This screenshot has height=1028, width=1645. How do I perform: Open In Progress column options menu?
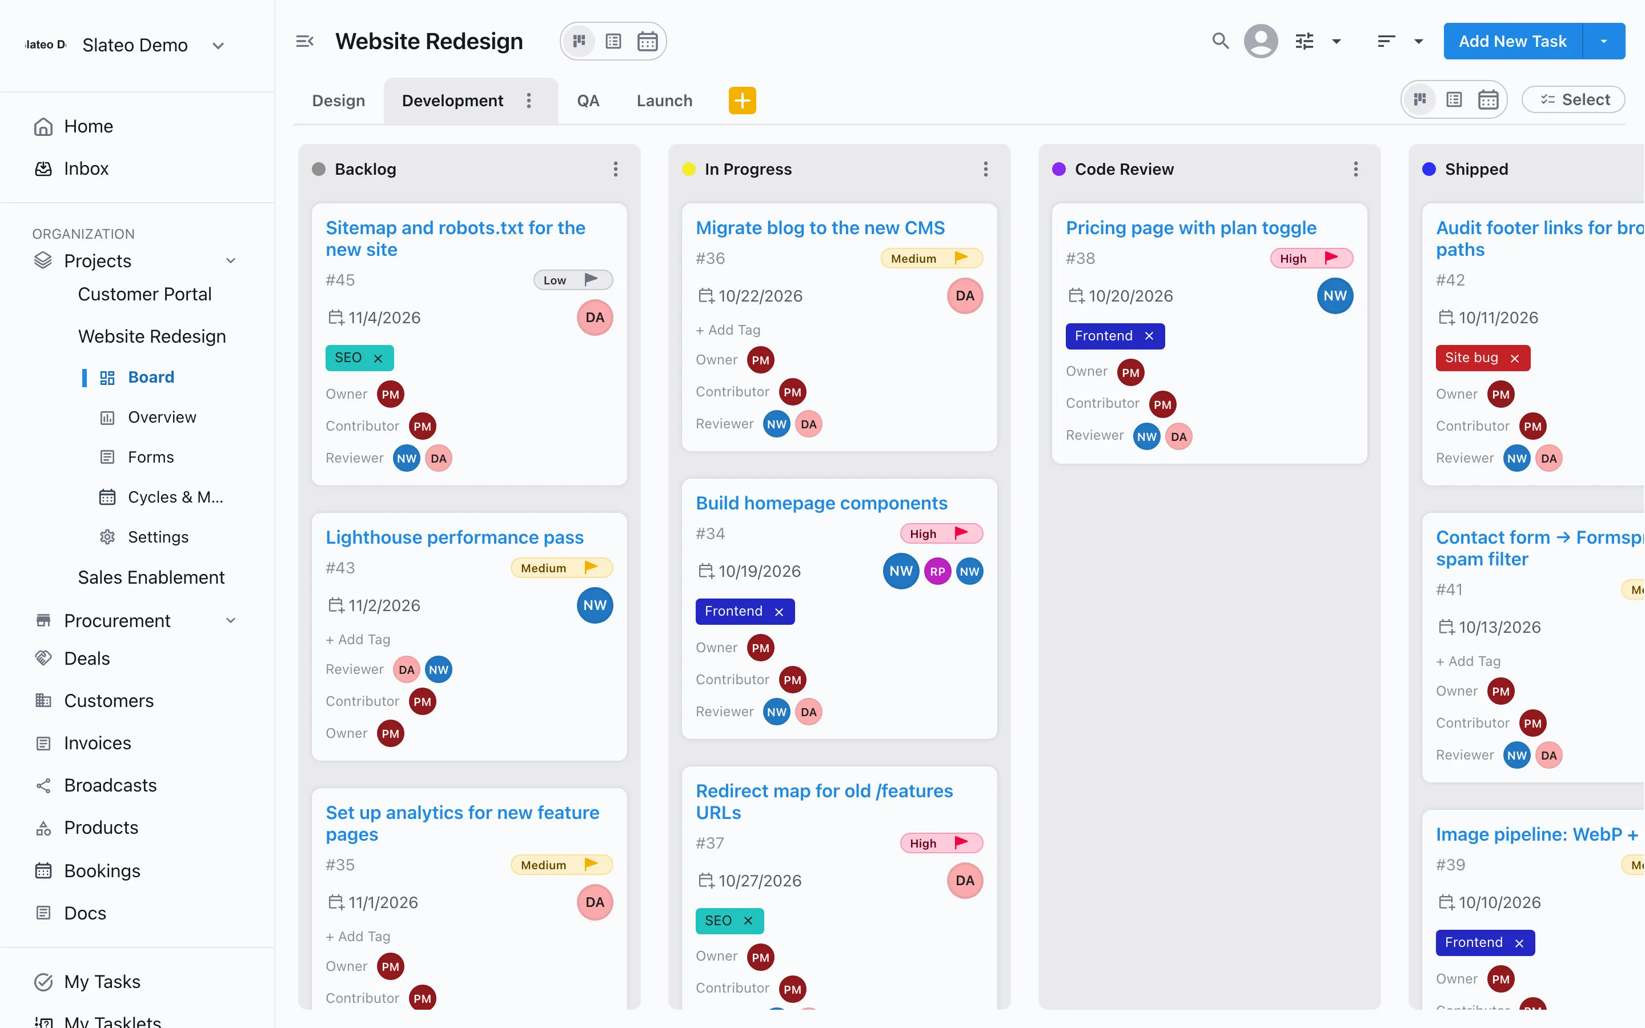click(x=986, y=169)
